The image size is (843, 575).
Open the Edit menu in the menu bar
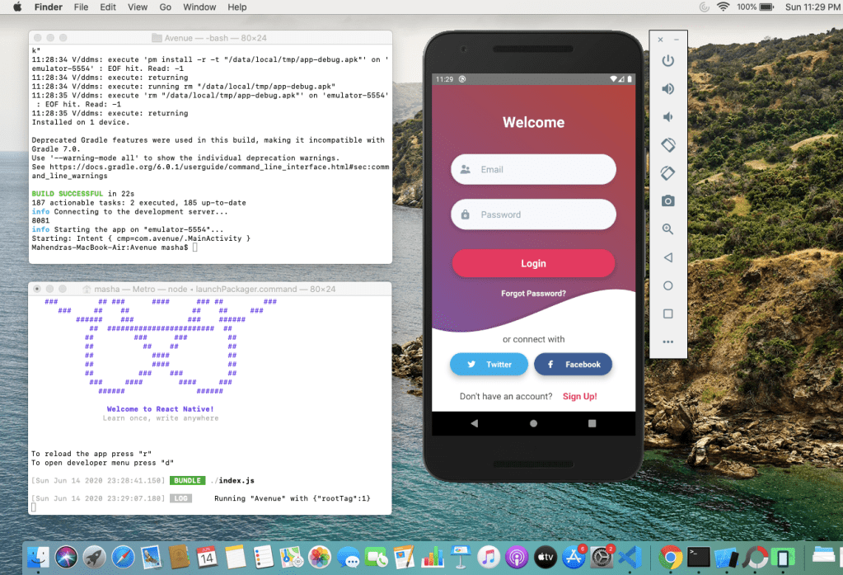(108, 7)
